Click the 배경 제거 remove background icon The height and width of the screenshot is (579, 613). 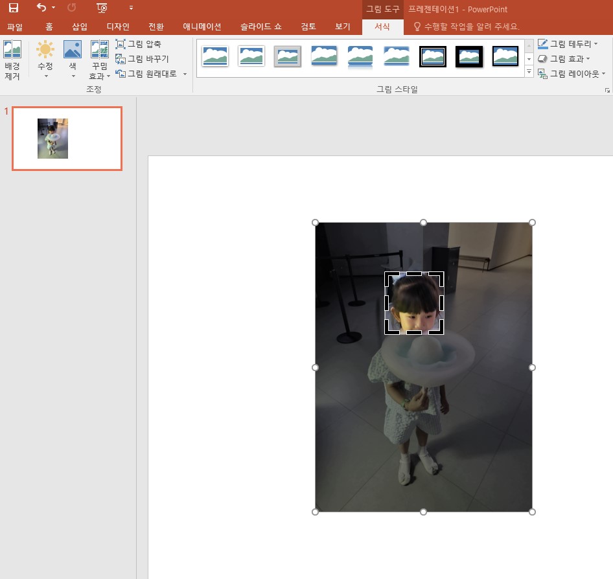pyautogui.click(x=12, y=60)
